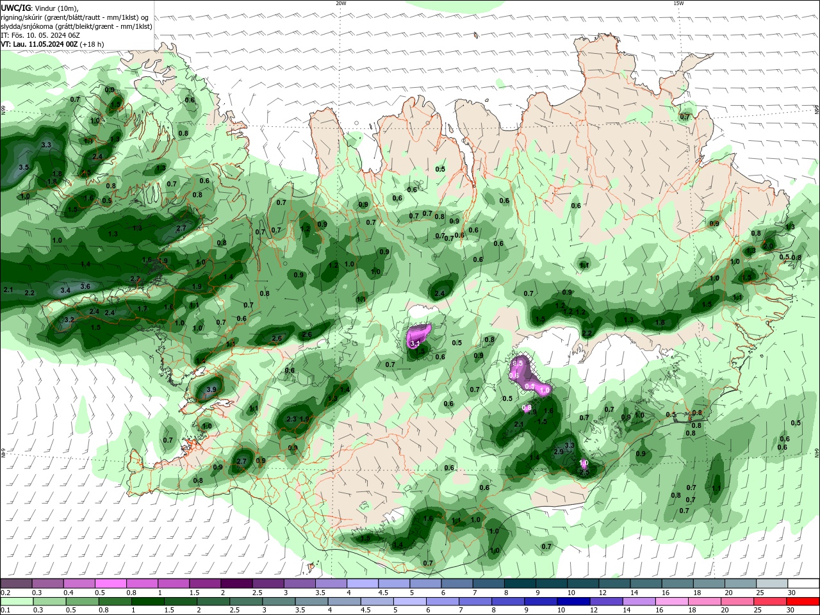820x615 pixels.
Task: Click the dark teal 8–9 legend swatch
Action: pos(520,584)
